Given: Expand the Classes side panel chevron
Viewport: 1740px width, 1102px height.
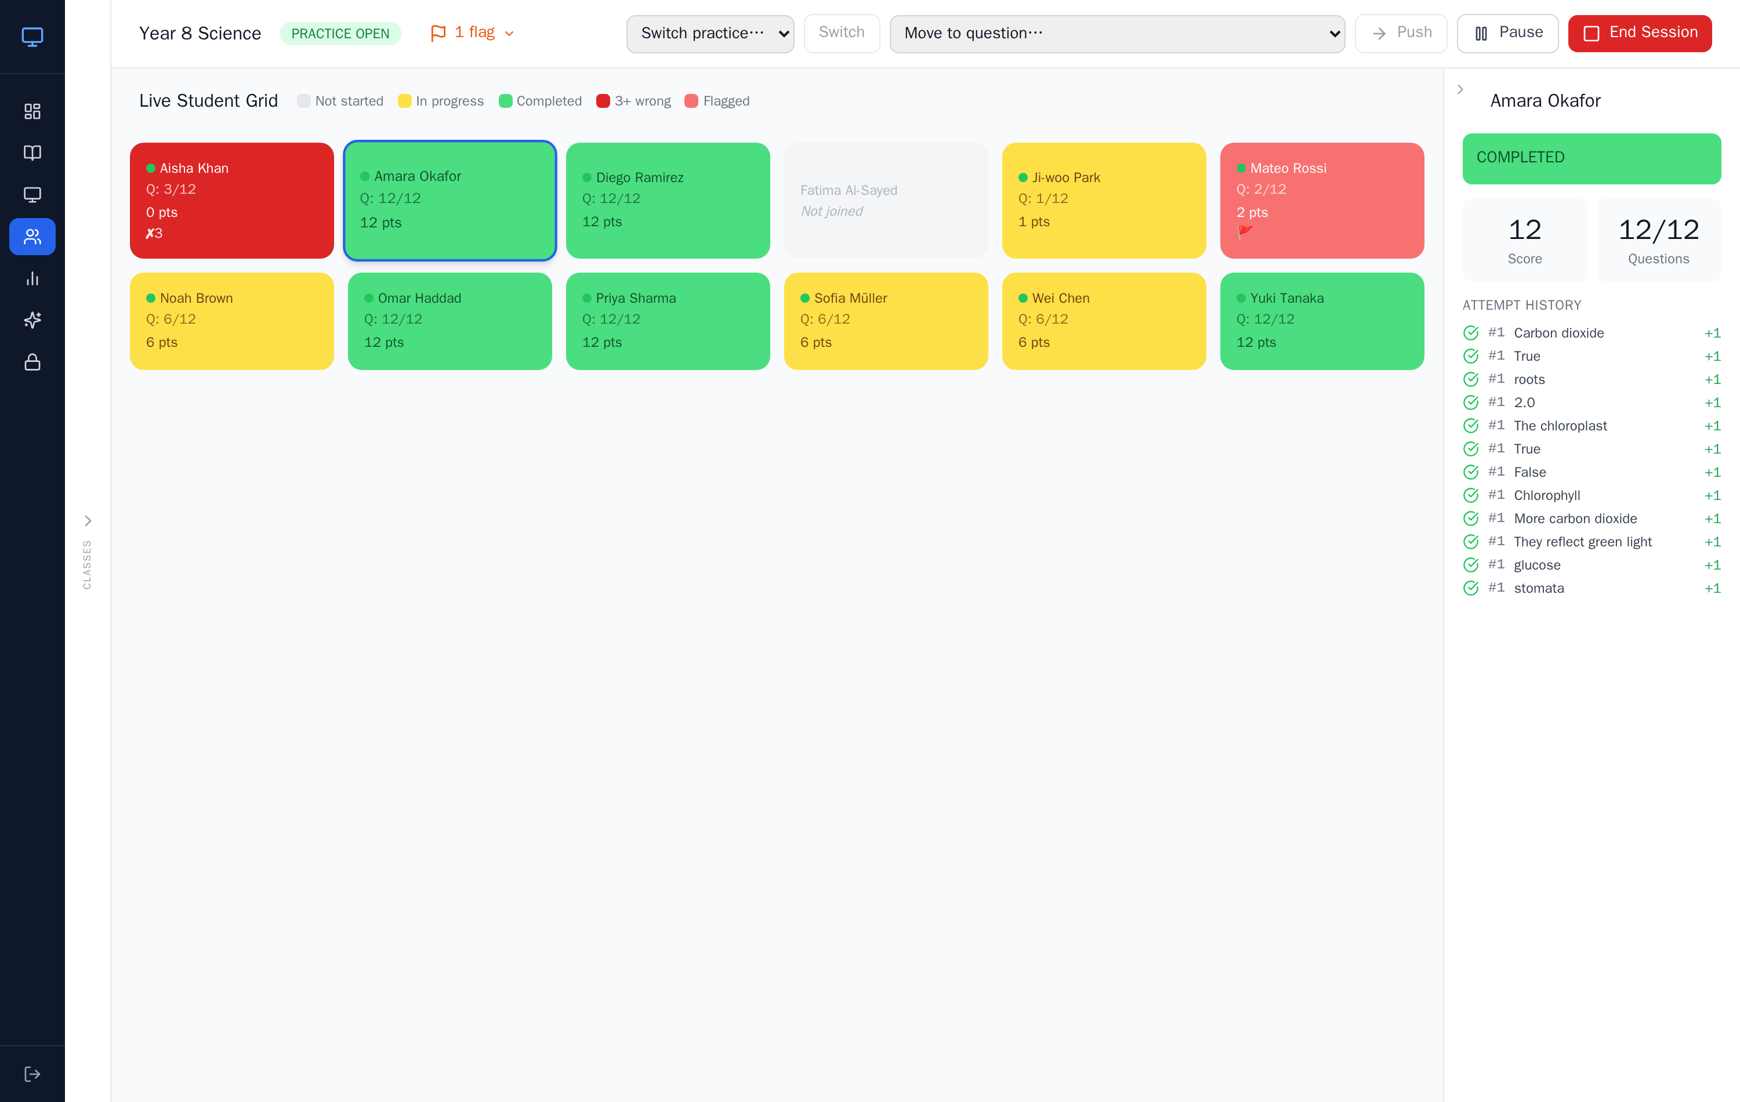Looking at the screenshot, I should [x=88, y=521].
